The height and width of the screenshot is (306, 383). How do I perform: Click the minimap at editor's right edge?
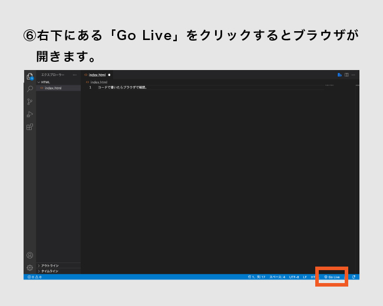tap(329, 85)
